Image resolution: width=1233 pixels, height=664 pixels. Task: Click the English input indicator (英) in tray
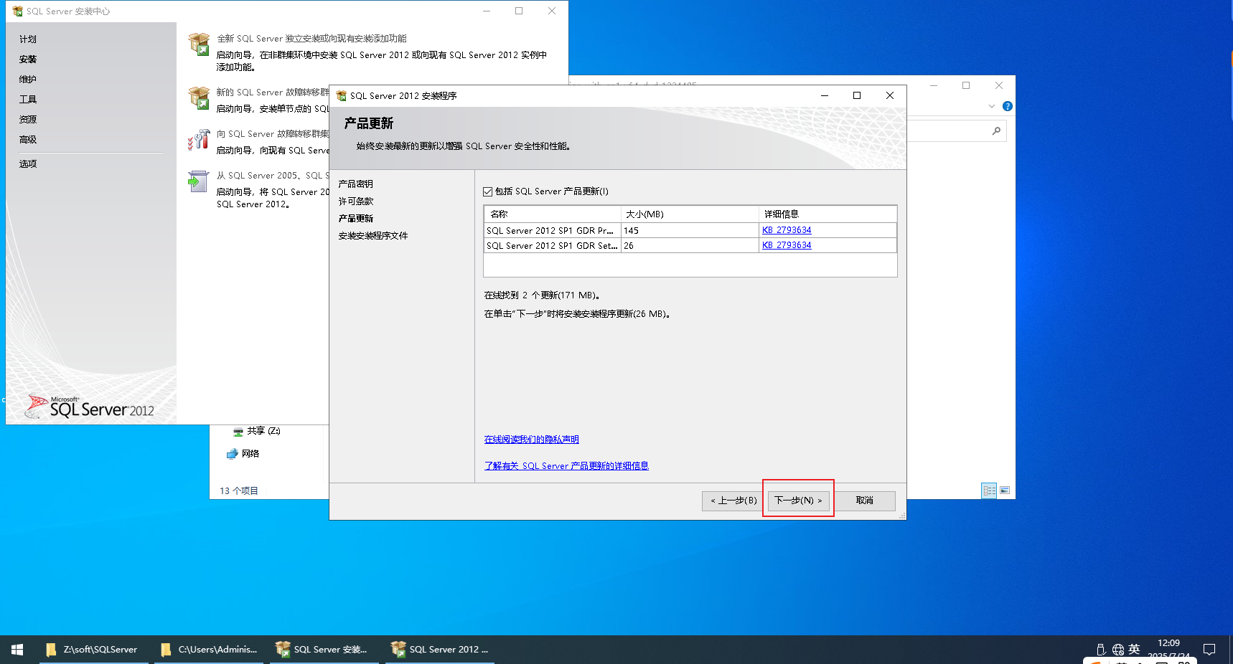tap(1134, 650)
